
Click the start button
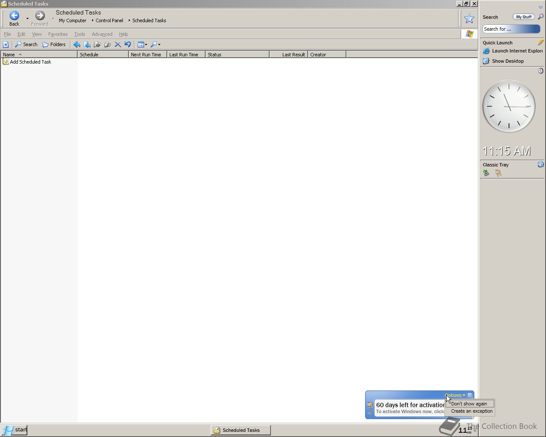coord(15,430)
